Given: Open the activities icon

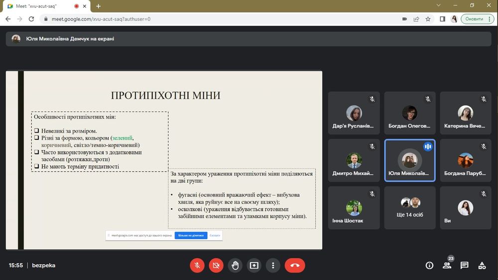Looking at the screenshot, I should click(482, 266).
